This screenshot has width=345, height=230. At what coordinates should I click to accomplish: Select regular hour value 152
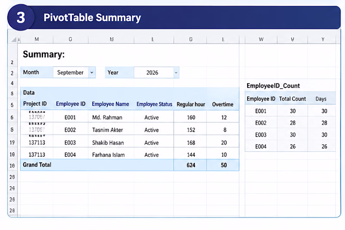[x=191, y=130]
